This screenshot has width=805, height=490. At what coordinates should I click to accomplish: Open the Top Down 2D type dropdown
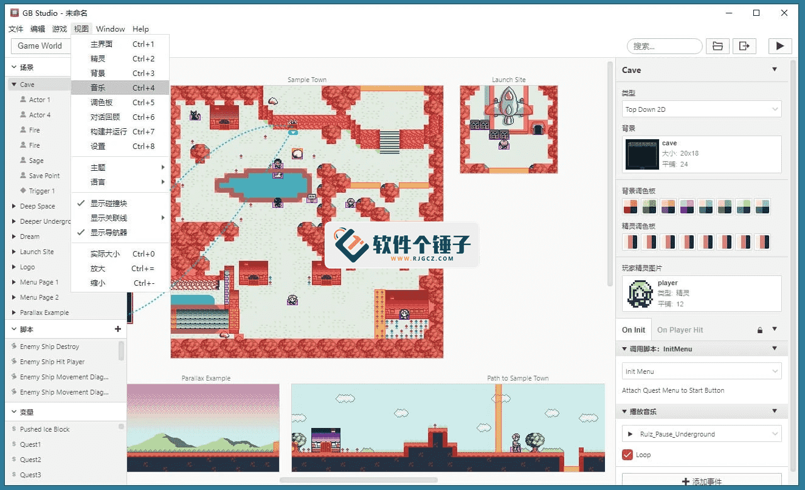coord(701,109)
